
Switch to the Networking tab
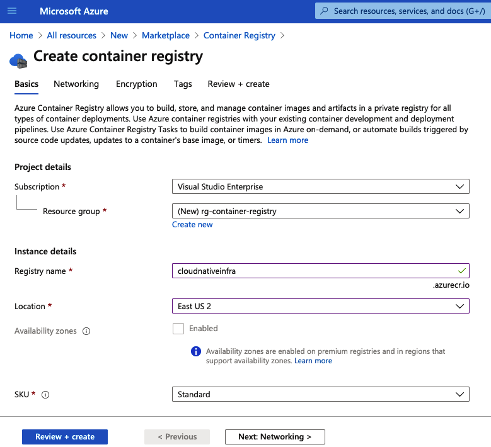pyautogui.click(x=76, y=84)
